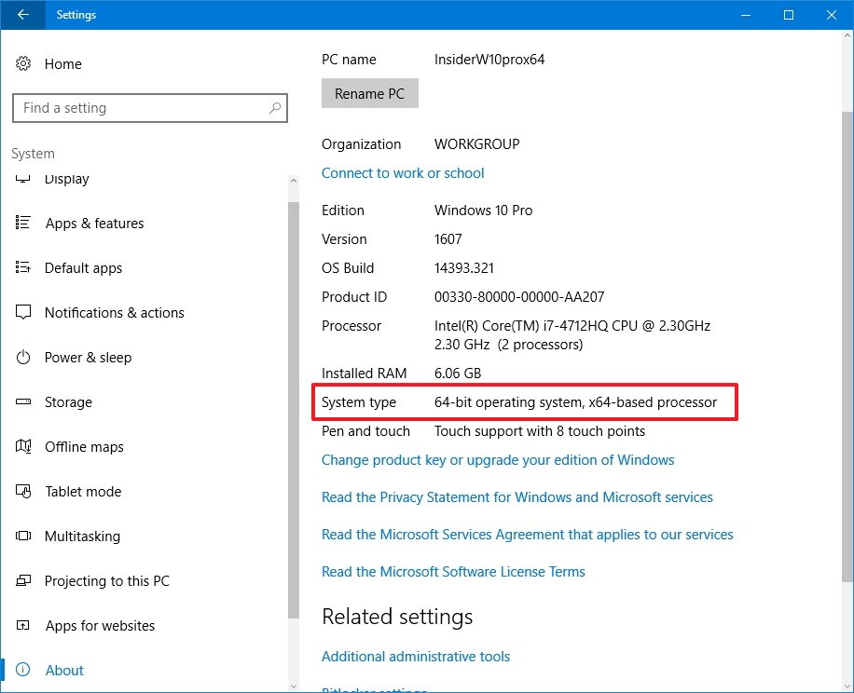The width and height of the screenshot is (854, 693).
Task: Click the Default apps icon
Action: (23, 268)
